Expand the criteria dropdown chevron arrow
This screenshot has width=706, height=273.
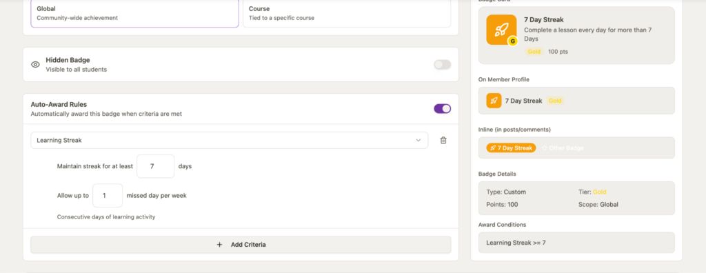418,141
